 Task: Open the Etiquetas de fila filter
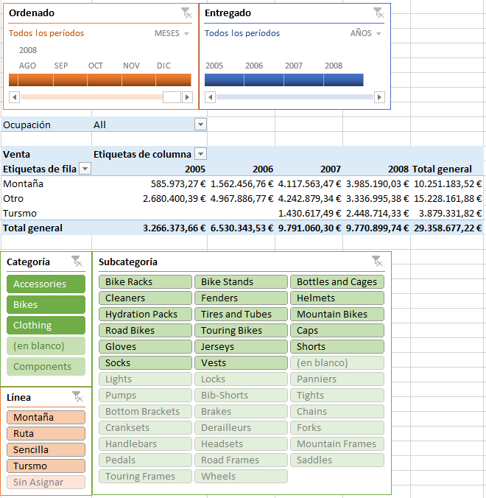pyautogui.click(x=85, y=169)
